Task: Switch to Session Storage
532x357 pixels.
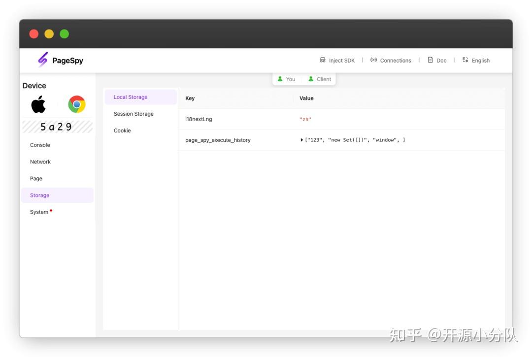Action: 133,113
